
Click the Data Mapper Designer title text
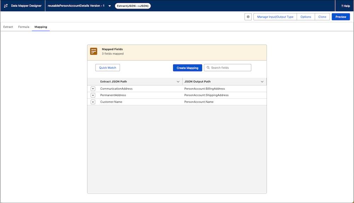coord(26,6)
